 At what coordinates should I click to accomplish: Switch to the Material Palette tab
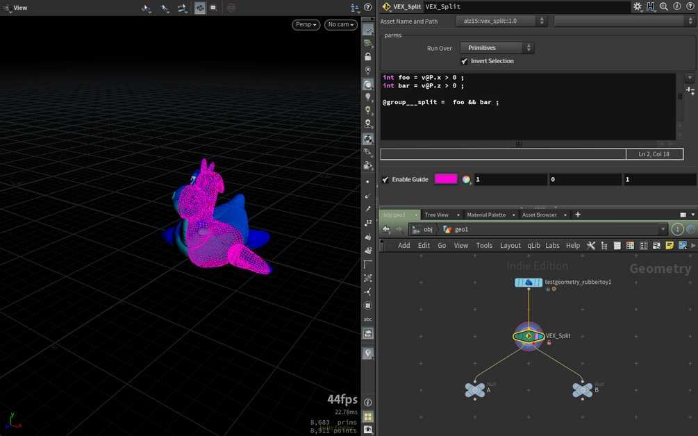point(486,215)
